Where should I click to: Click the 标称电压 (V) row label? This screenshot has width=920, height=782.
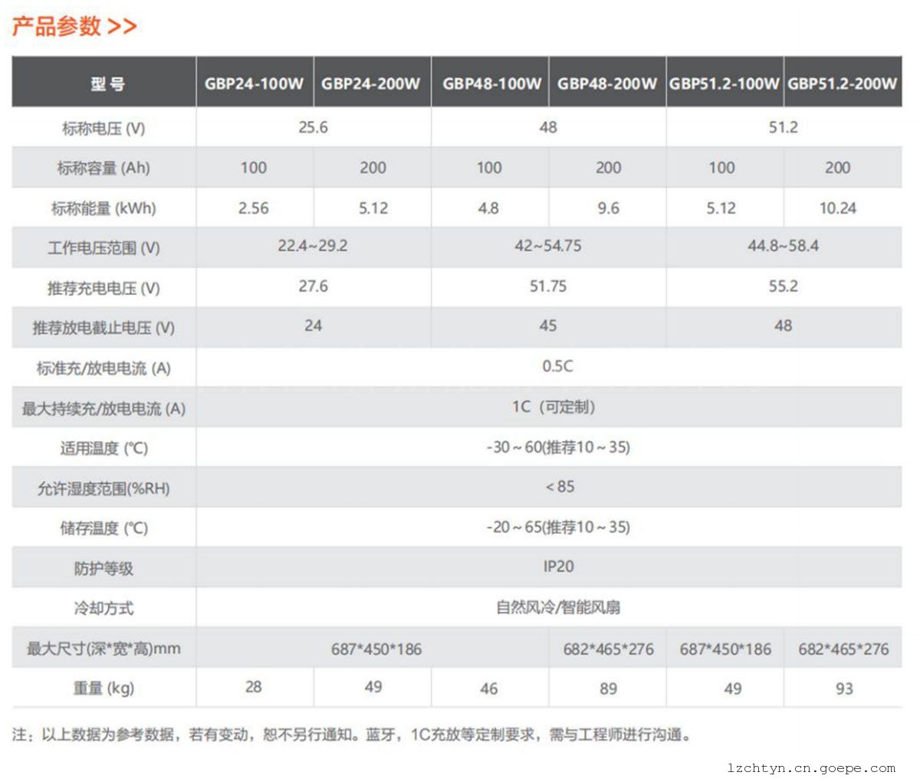tap(103, 128)
